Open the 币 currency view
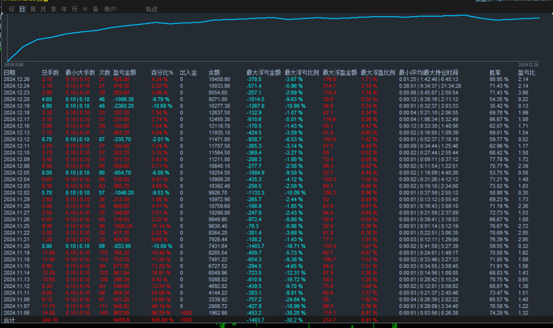 [73, 9]
